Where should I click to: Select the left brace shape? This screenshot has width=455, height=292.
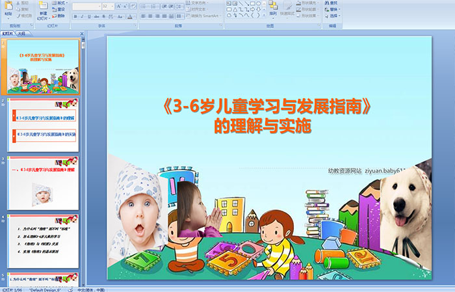[x=252, y=16]
